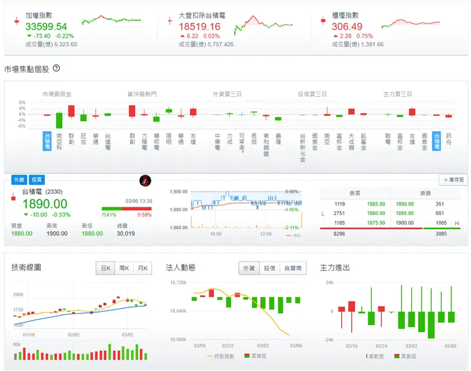Select 台新新光金 stock label
The width and height of the screenshot is (471, 371).
pyautogui.click(x=303, y=148)
